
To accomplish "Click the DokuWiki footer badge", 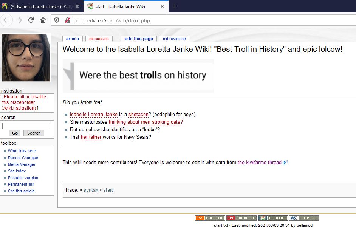I will 273,218.
